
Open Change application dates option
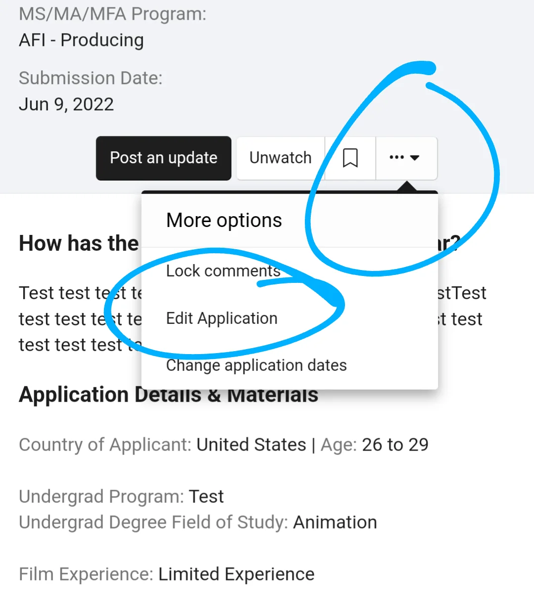(x=256, y=365)
